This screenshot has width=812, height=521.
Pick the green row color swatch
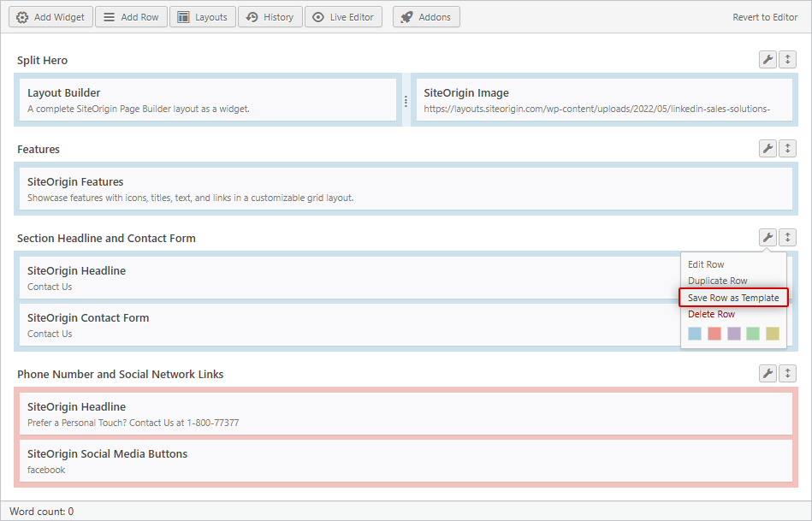tap(753, 334)
